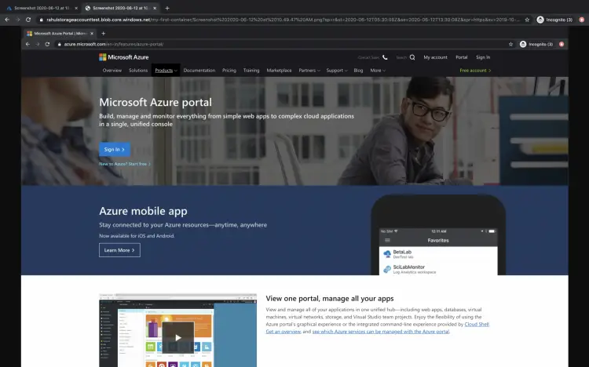Image resolution: width=589 pixels, height=367 pixels.
Task: Click the Microsoft Azure portal heading
Action: tap(155, 102)
